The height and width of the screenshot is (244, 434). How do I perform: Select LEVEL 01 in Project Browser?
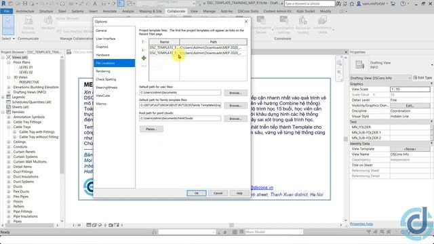coord(26,67)
